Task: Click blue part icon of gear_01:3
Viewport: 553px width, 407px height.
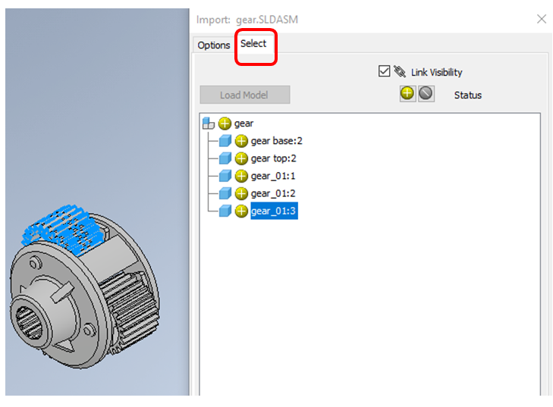Action: point(225,211)
